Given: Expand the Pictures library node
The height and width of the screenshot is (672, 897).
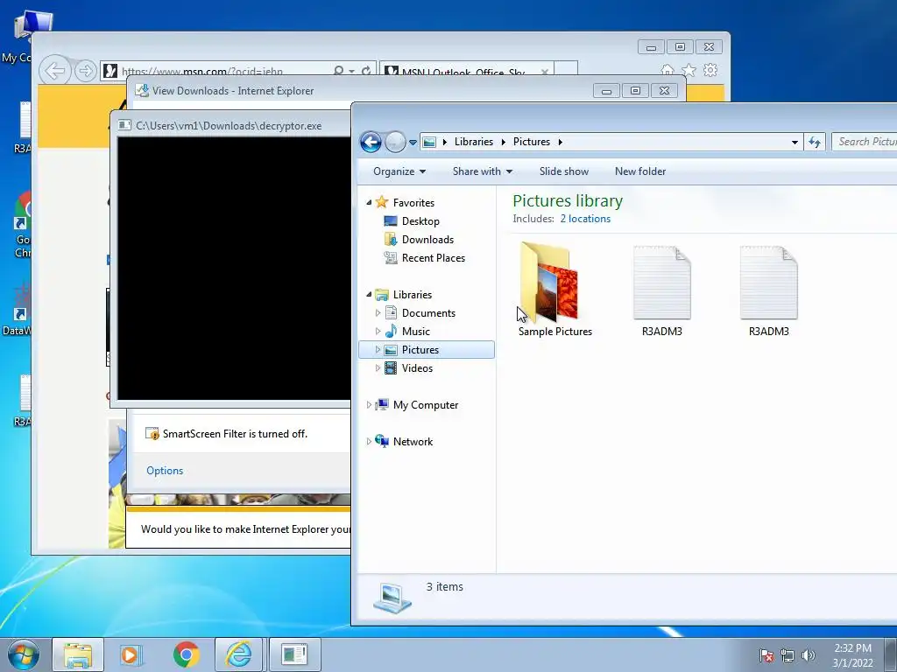Looking at the screenshot, I should (378, 350).
